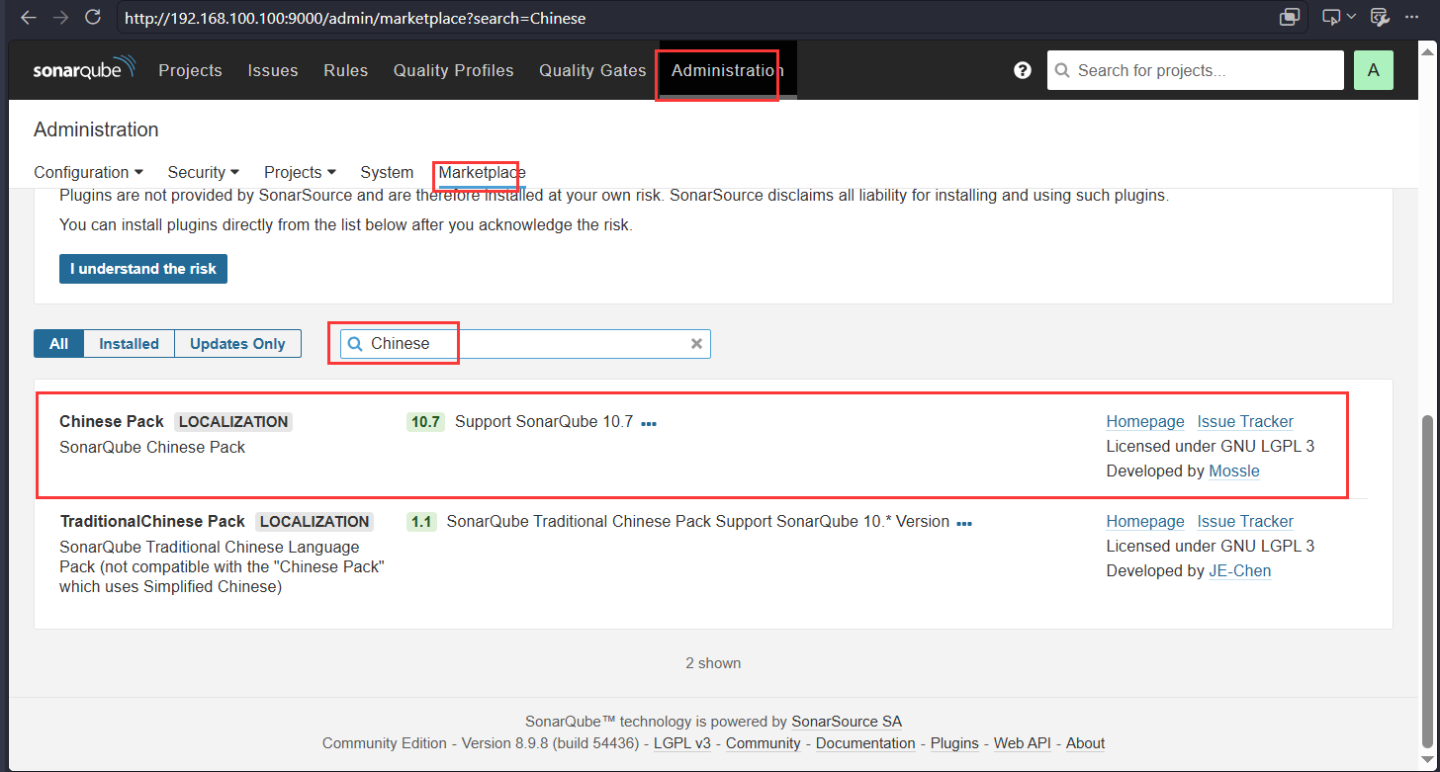Open developer Mossle link
Image resolution: width=1440 pixels, height=772 pixels.
[1234, 472]
